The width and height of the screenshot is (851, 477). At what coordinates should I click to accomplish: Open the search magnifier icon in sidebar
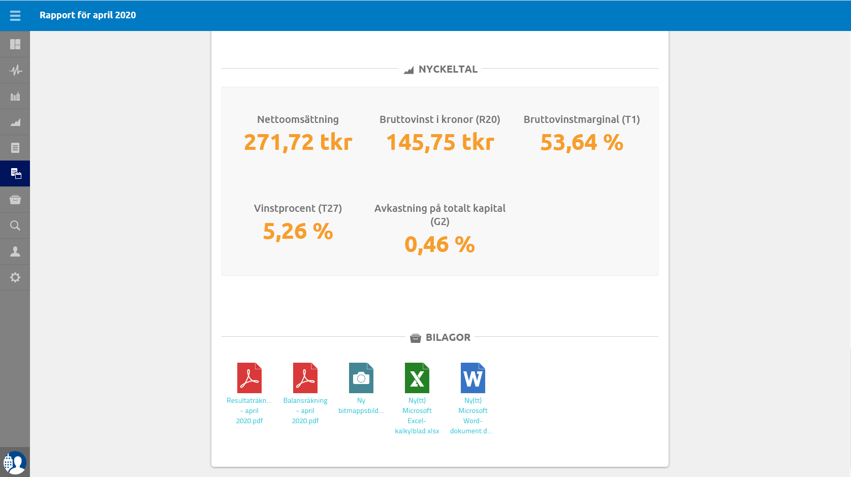point(15,226)
